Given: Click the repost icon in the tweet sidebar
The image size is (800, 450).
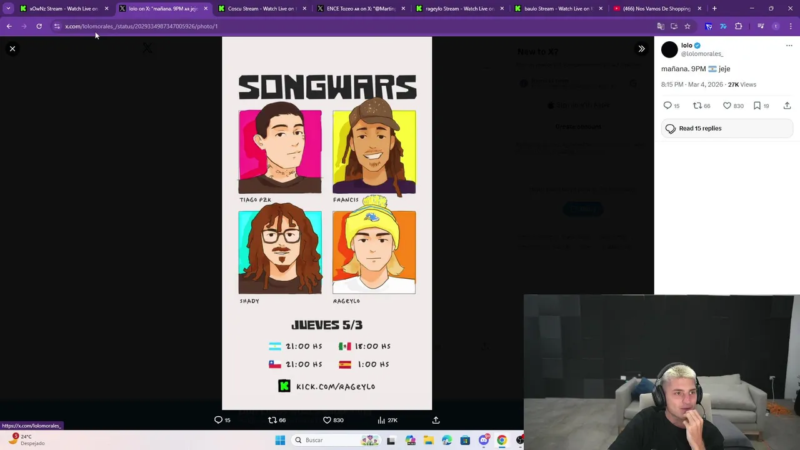Looking at the screenshot, I should [x=697, y=106].
